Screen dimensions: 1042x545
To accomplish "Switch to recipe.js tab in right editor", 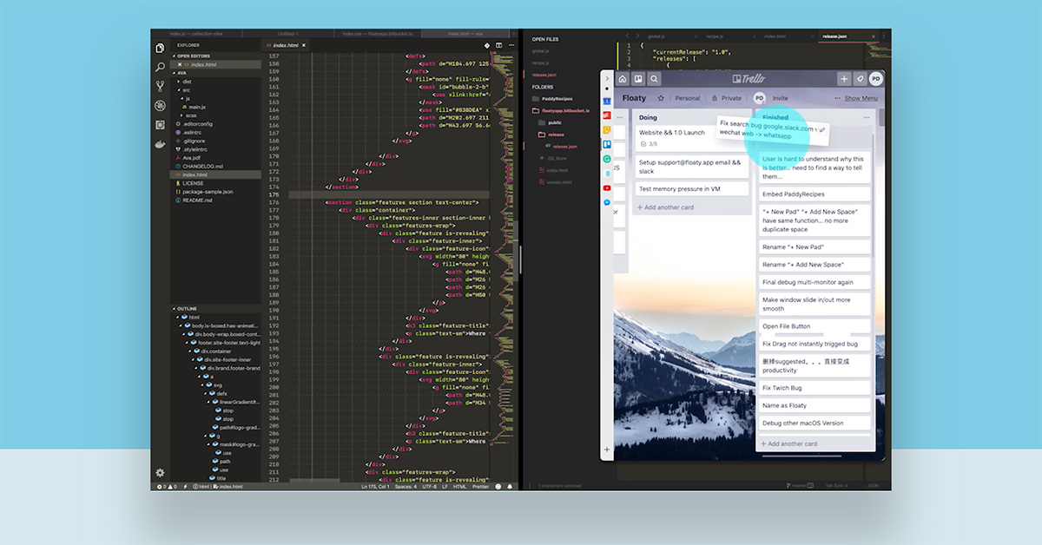I will click(x=715, y=36).
